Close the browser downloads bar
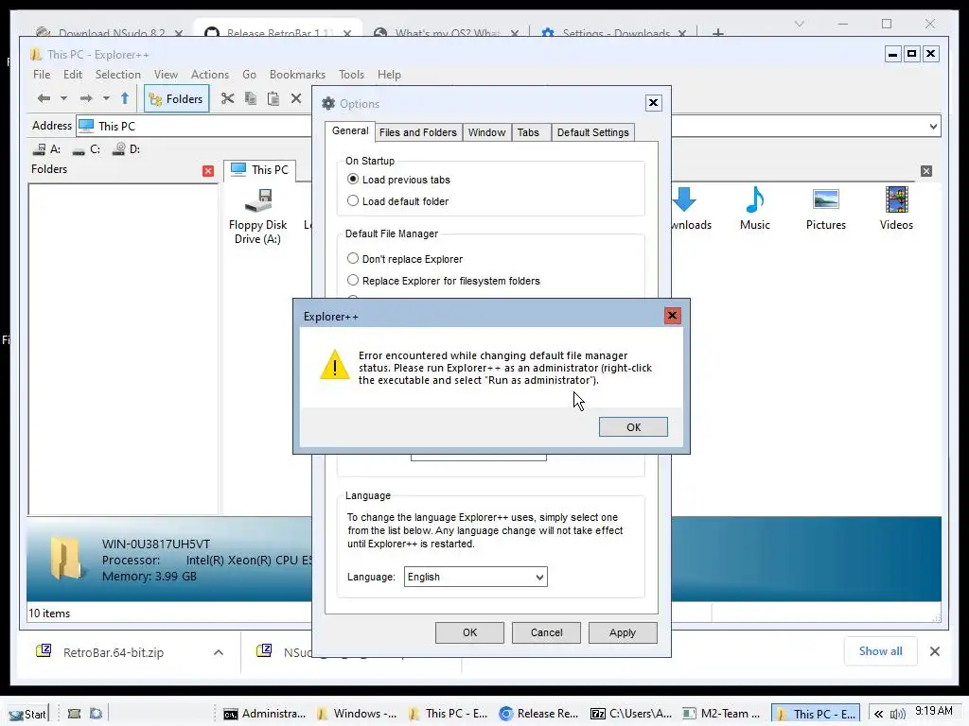The width and height of the screenshot is (969, 726). [934, 651]
